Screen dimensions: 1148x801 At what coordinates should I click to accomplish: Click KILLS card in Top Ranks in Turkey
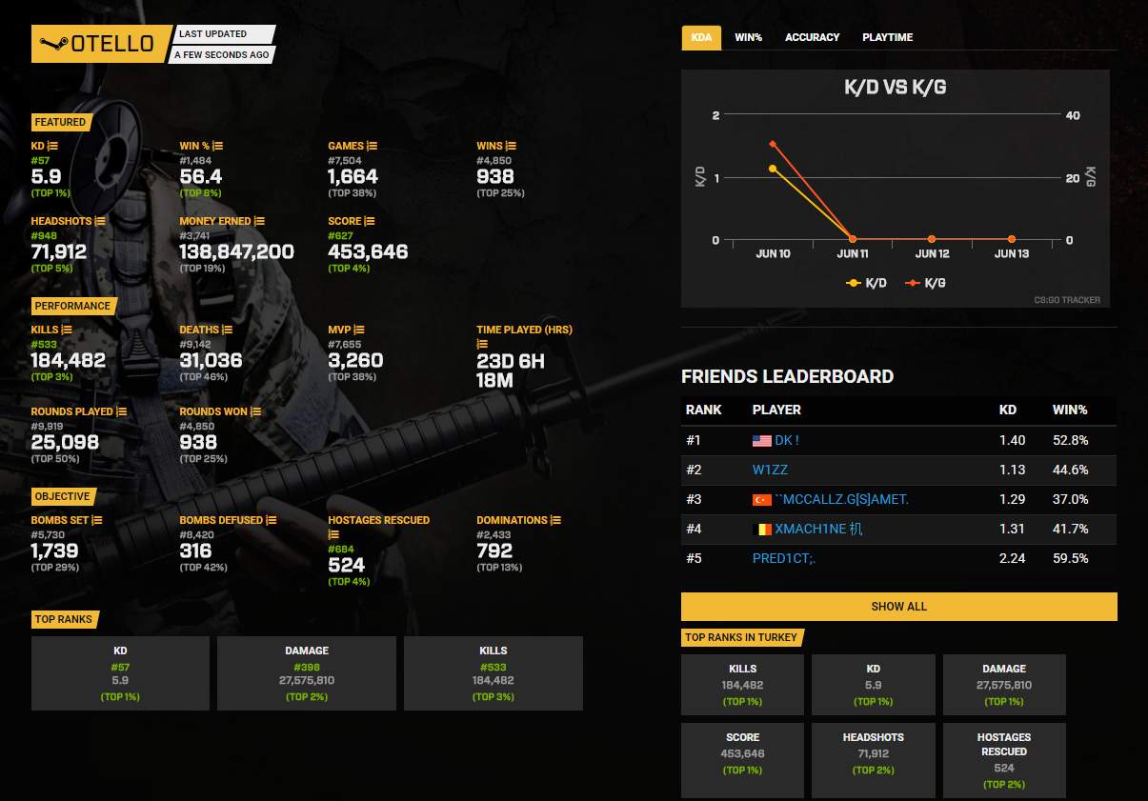(742, 685)
